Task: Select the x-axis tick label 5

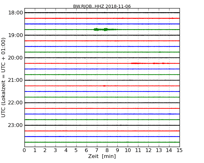Action: click(76, 150)
